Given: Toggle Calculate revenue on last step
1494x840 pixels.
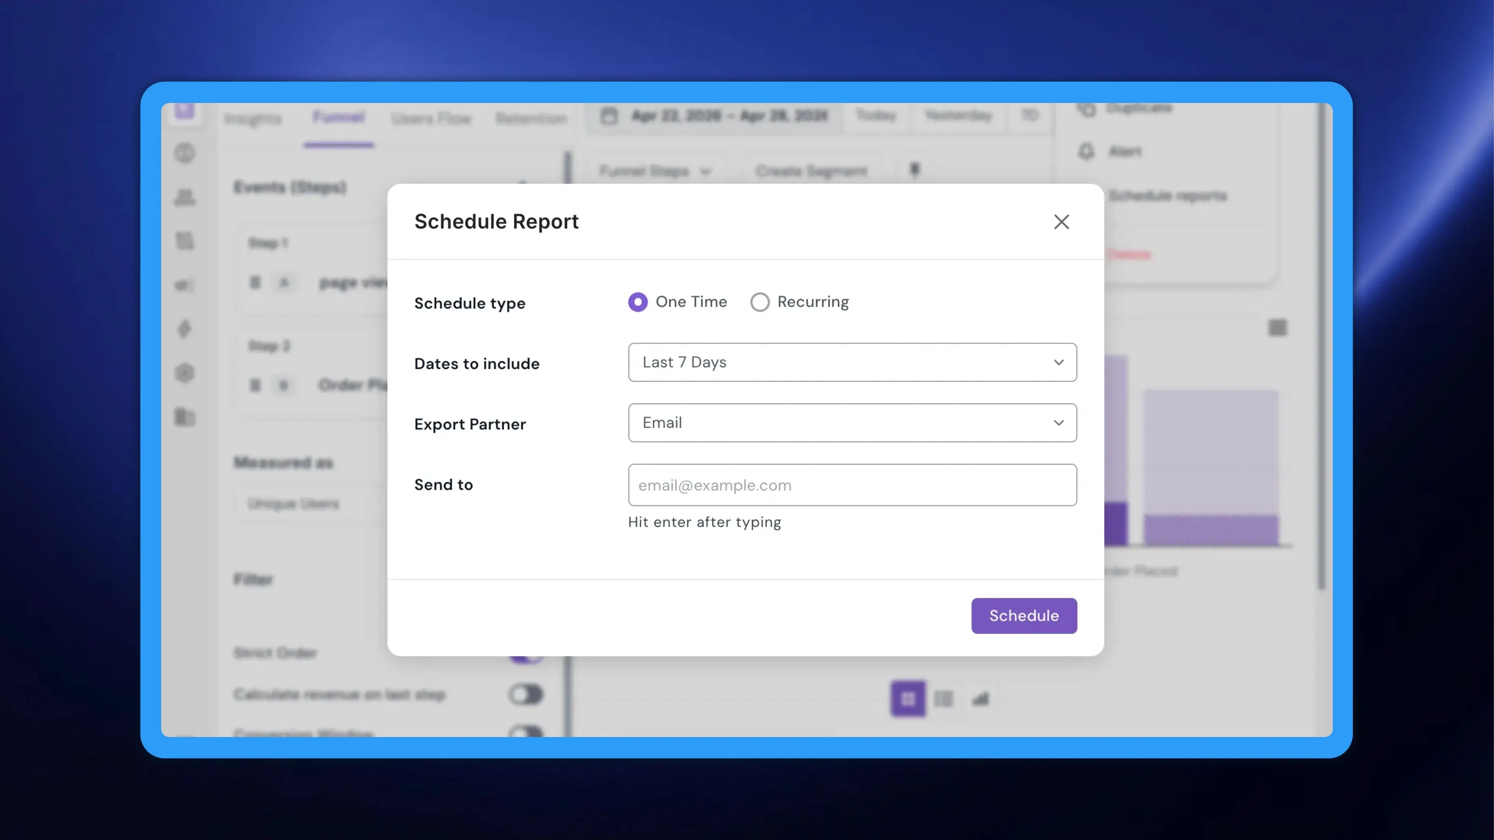Looking at the screenshot, I should (526, 695).
